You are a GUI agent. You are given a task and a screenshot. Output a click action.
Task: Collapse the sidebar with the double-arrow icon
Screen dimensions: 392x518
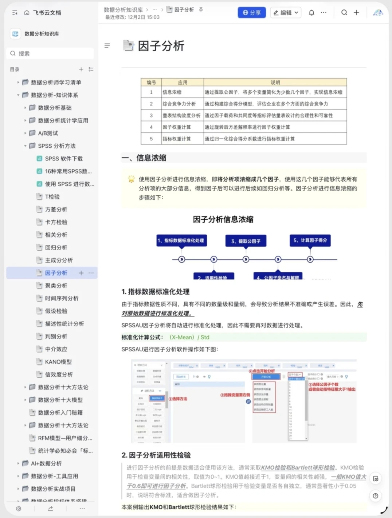(x=15, y=12)
